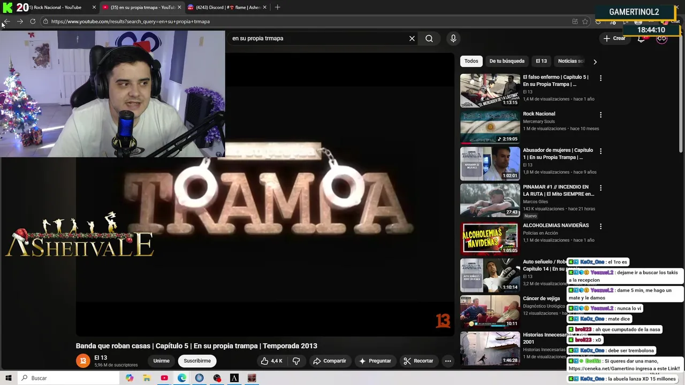Reload the page with the refresh icon
Image resolution: width=685 pixels, height=385 pixels.
33,21
